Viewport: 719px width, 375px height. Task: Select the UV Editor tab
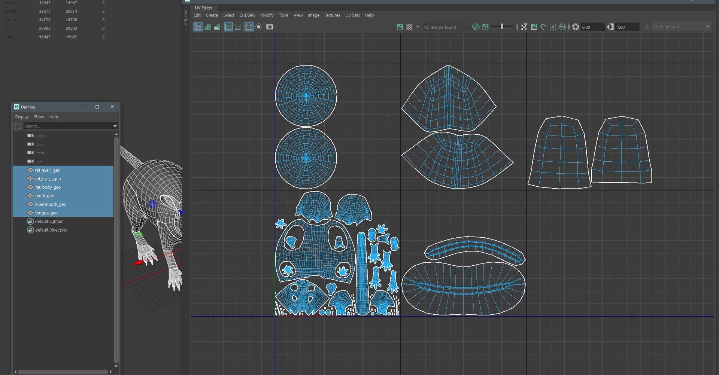204,8
